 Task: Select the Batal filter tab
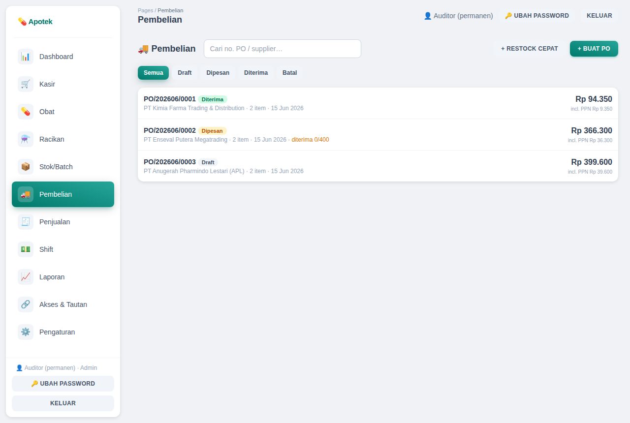[x=290, y=73]
